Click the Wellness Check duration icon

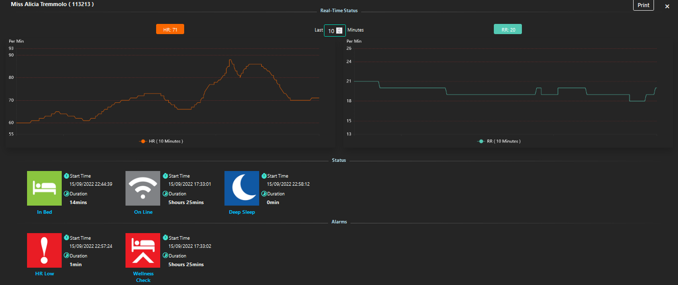pos(165,256)
